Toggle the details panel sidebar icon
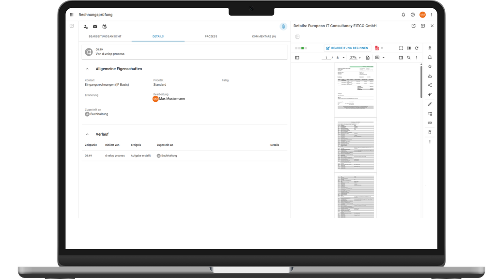The width and height of the screenshot is (496, 279). (297, 37)
